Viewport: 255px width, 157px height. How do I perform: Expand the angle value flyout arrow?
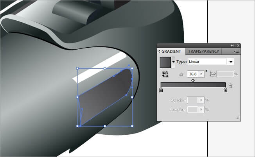(x=201, y=74)
